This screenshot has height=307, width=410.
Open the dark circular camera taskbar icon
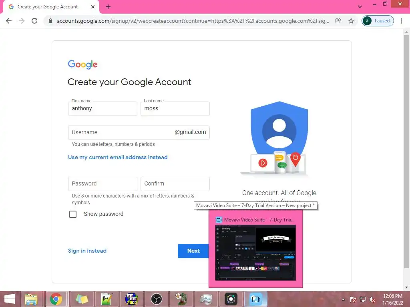coord(231,299)
